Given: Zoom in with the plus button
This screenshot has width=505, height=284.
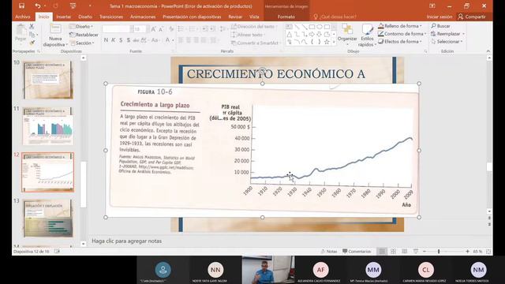Looking at the screenshot, I should tap(467, 251).
